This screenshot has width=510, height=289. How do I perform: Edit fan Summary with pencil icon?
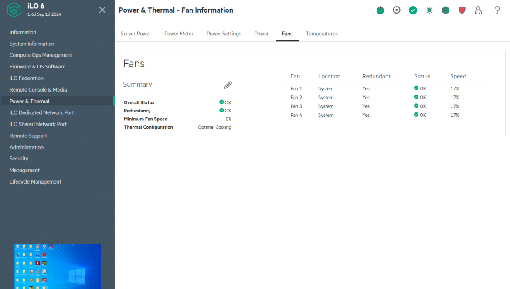click(228, 85)
